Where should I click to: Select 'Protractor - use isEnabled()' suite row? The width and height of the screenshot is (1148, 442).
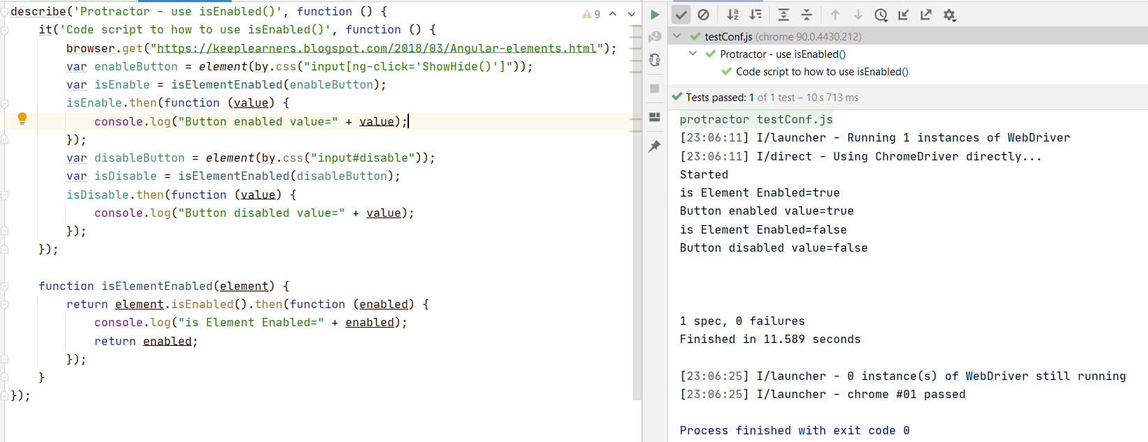[x=908, y=54]
